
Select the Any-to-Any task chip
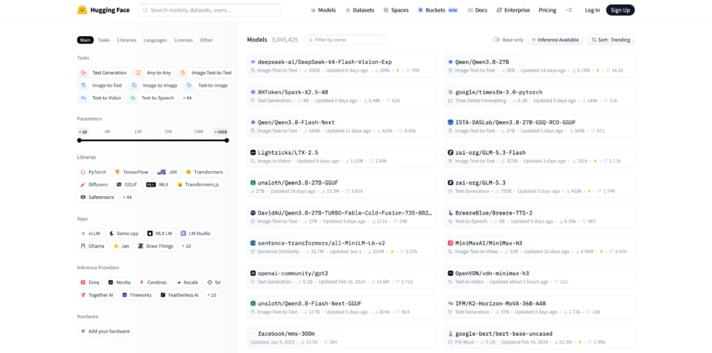click(x=153, y=72)
